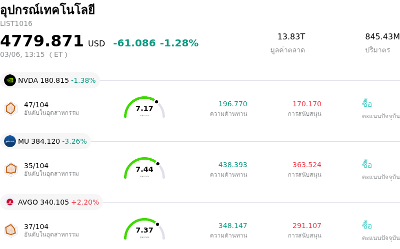The height and width of the screenshot is (249, 400).
Task: Click the 13.83T market cap figure
Action: tap(291, 37)
